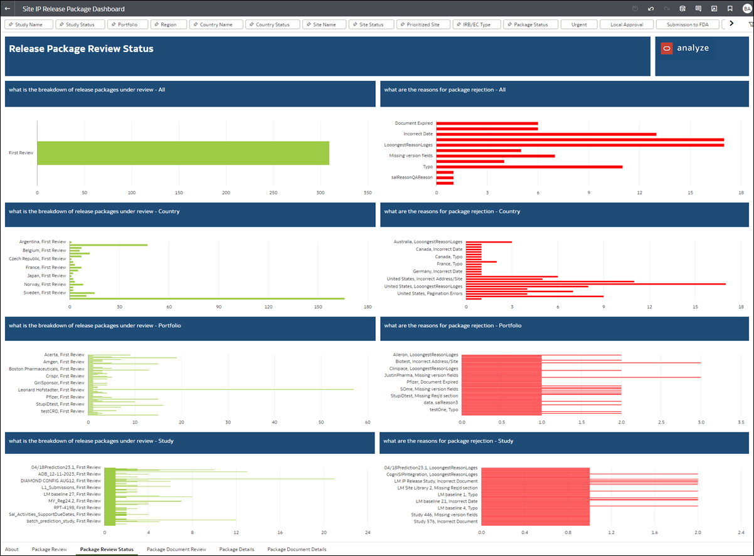Open the About tab
754x556 pixels.
coord(12,549)
